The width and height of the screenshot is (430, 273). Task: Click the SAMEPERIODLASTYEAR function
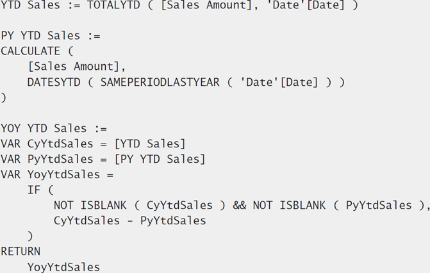click(x=160, y=82)
